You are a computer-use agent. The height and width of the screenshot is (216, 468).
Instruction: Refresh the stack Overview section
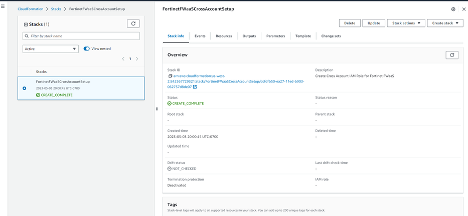(x=452, y=55)
